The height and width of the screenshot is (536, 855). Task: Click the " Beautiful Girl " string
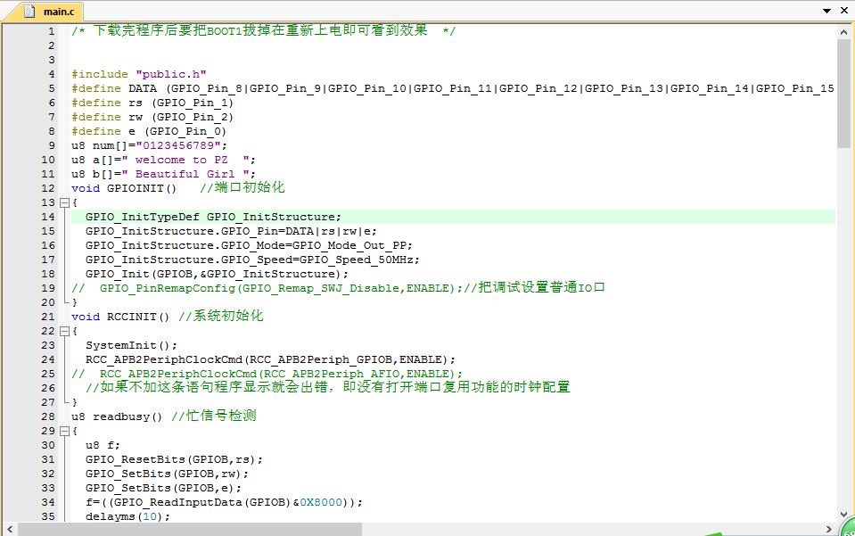coord(185,174)
